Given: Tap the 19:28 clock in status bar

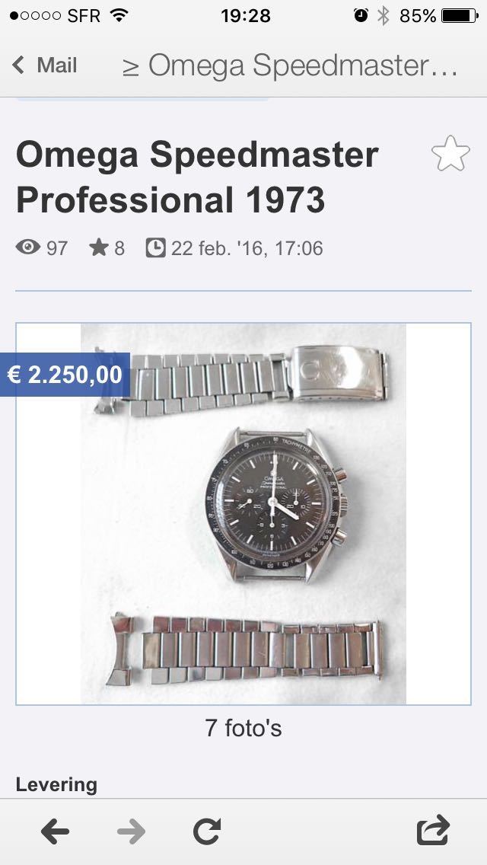Looking at the screenshot, I should tap(246, 15).
